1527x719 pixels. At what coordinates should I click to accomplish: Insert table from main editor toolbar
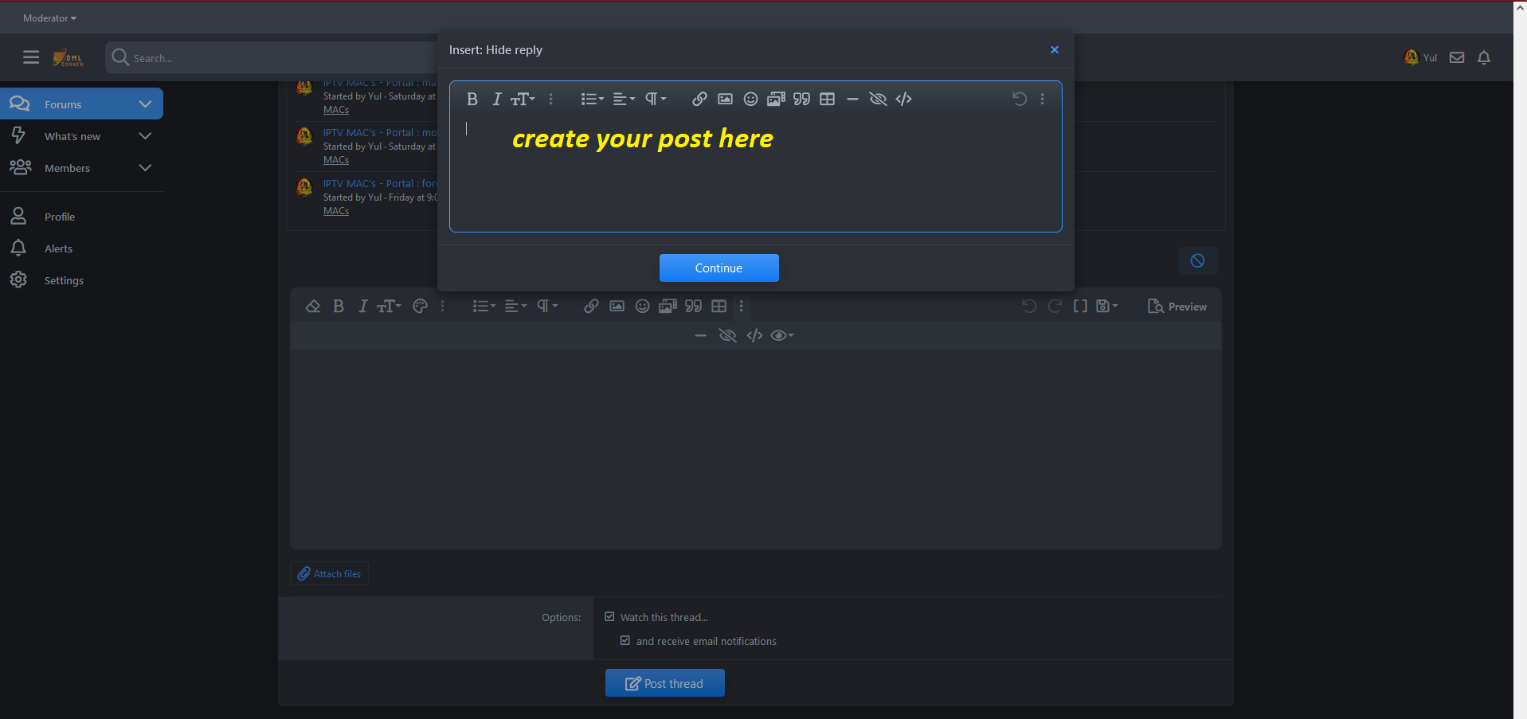pos(718,306)
